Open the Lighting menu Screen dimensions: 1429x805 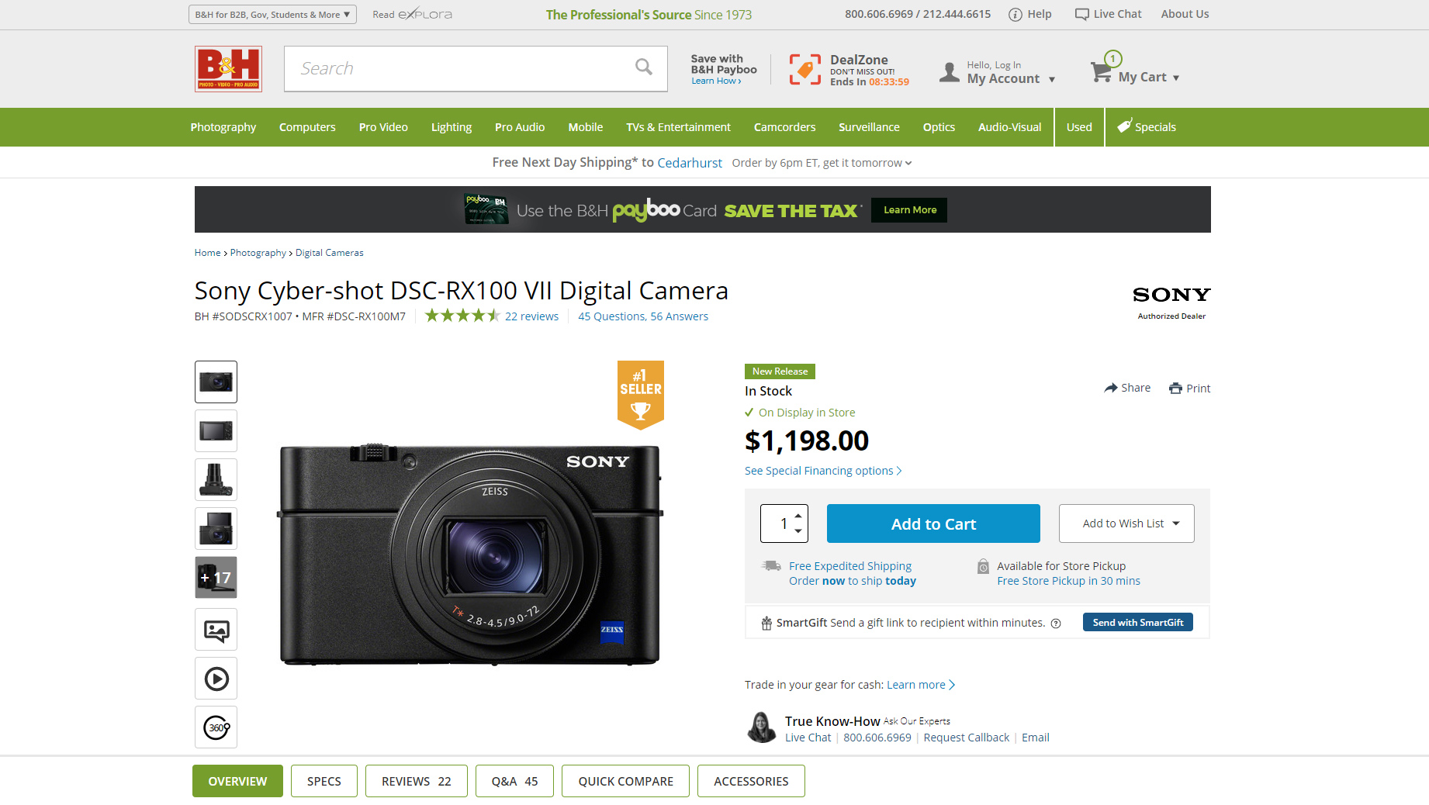452,127
